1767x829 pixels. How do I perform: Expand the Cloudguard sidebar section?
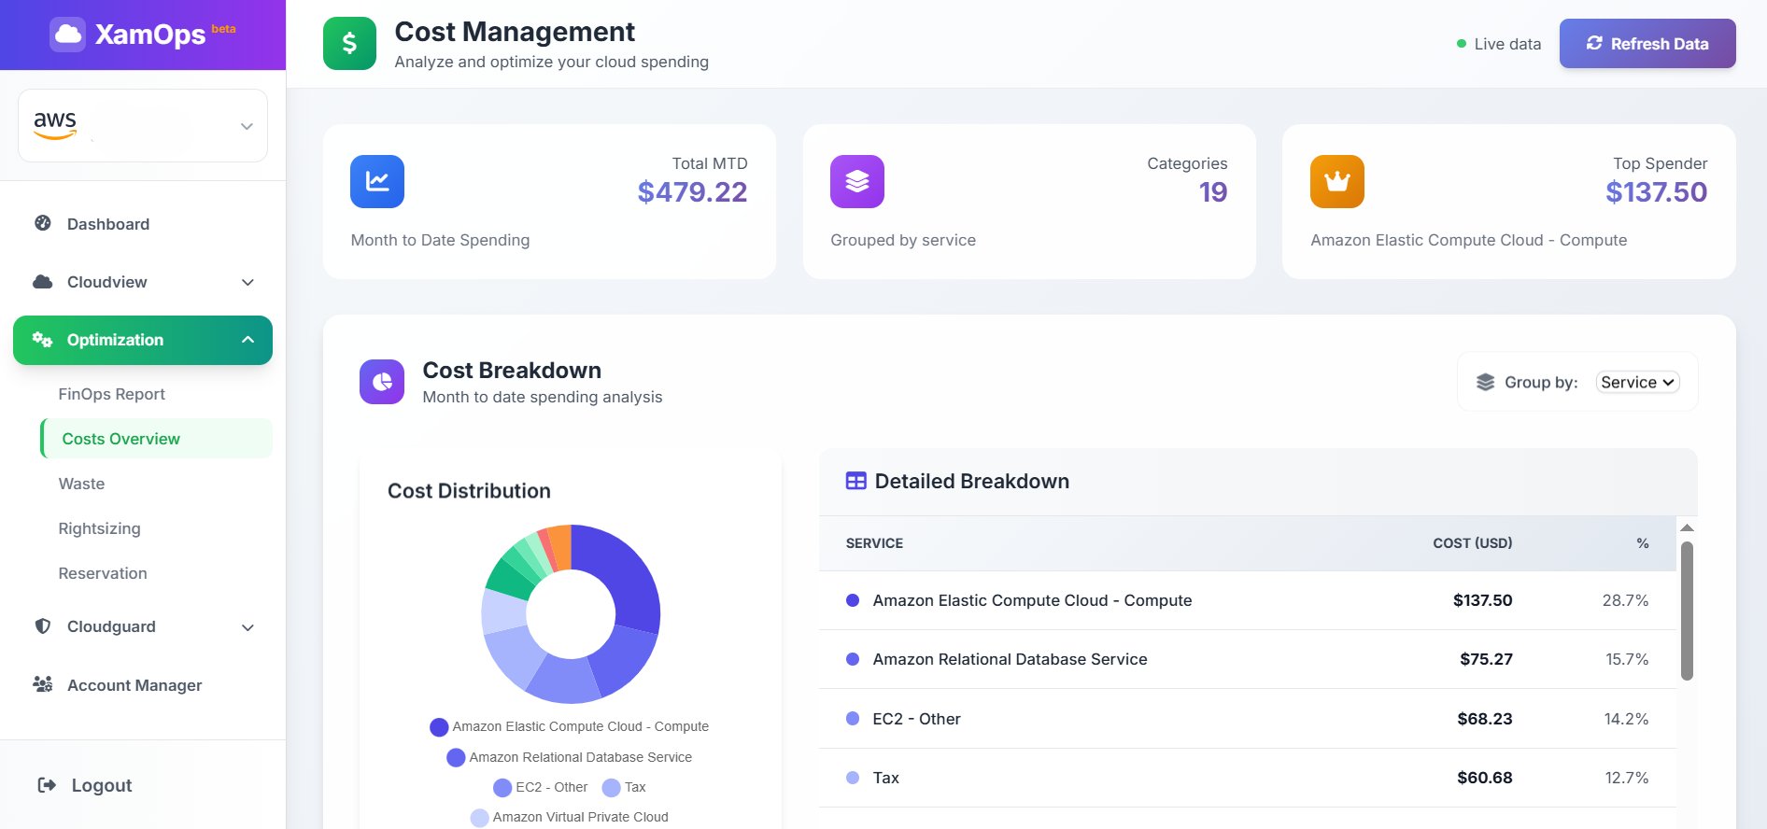pos(143,626)
